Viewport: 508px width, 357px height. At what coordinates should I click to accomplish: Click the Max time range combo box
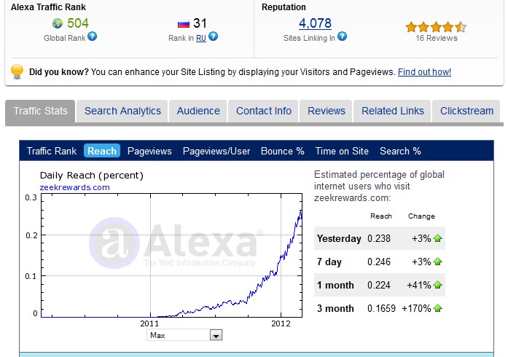[184, 335]
